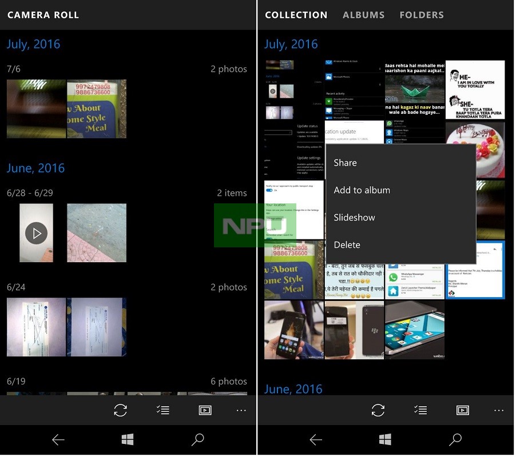516x457 pixels.
Task: Tap the Windows Start logo below Collection screen
Action: click(386, 441)
